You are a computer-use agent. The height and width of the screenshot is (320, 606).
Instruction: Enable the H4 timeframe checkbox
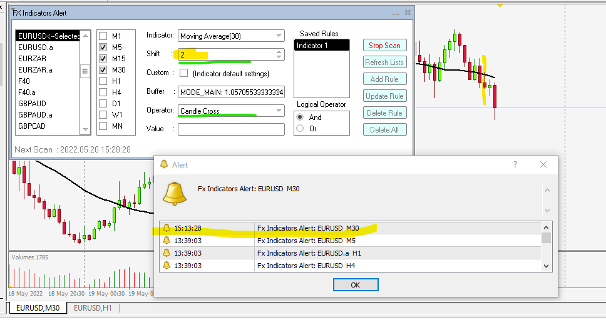point(103,92)
